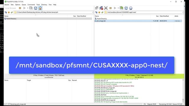The width and height of the screenshot is (189, 106).
Task: Click queue panel Remark column header
Action: coord(74,80)
